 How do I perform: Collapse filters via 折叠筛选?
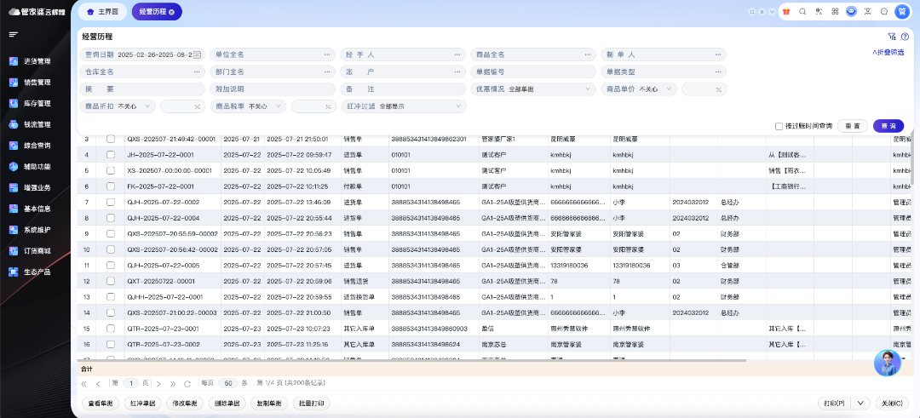click(x=888, y=53)
